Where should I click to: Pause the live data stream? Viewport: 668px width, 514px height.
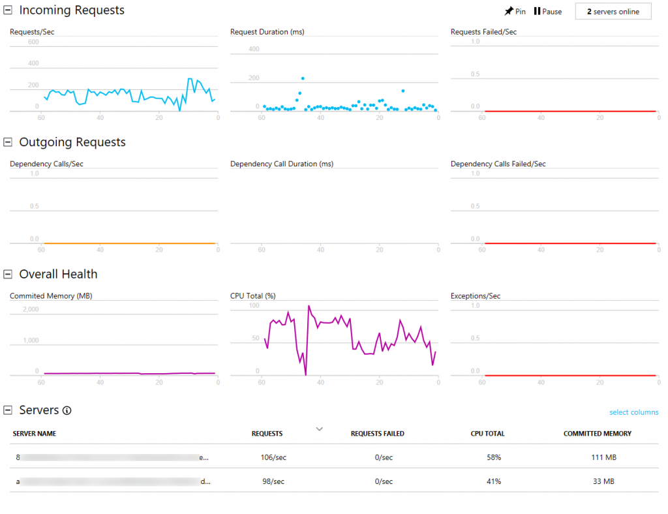pyautogui.click(x=548, y=10)
